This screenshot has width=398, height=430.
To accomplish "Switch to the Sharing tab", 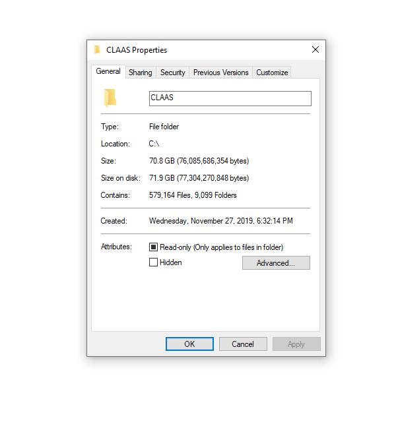I will pyautogui.click(x=141, y=73).
